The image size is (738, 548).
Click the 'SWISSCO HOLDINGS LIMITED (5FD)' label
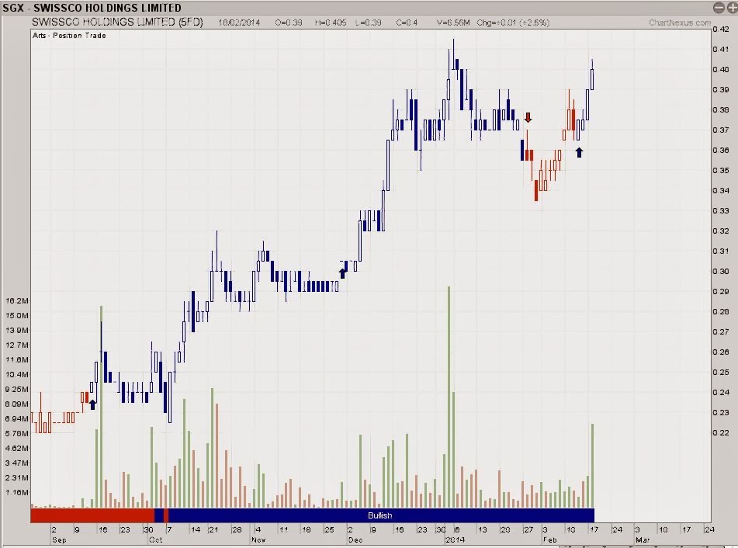(117, 23)
